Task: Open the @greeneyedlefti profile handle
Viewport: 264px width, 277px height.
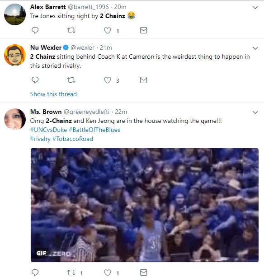Action: coord(86,112)
